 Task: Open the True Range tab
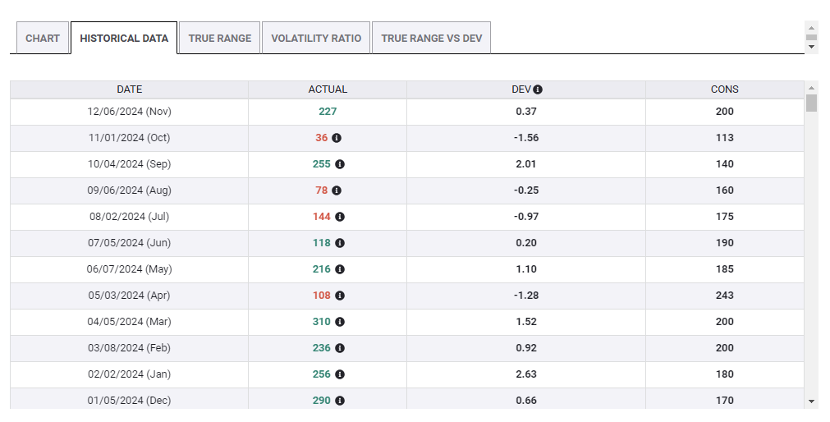click(x=219, y=39)
